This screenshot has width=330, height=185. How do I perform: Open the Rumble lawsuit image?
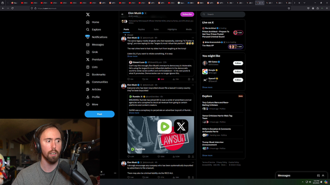[160, 135]
